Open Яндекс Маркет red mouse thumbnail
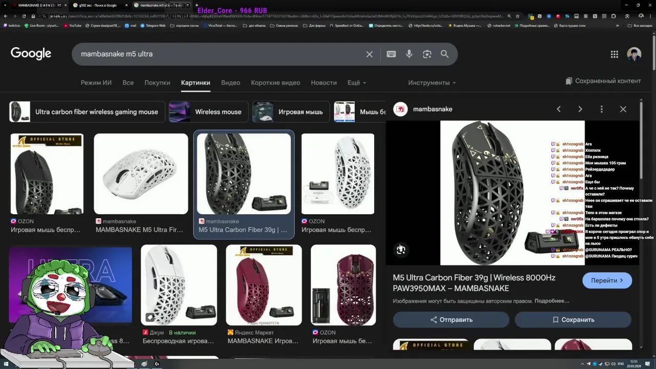 [263, 285]
